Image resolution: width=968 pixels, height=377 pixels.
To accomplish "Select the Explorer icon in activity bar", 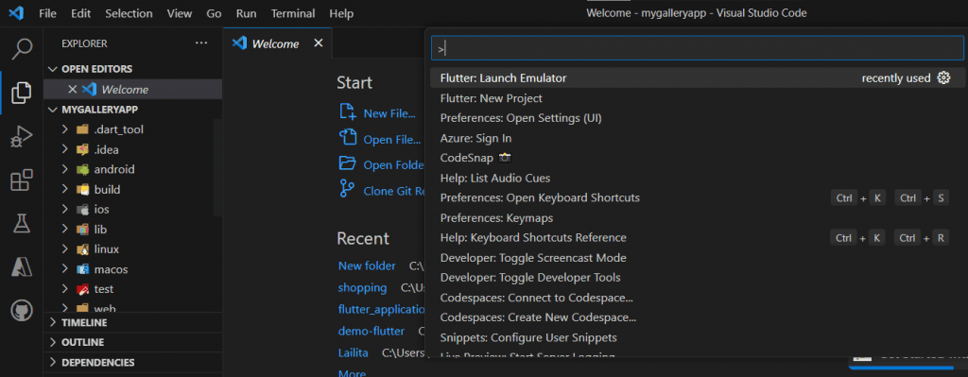I will [22, 93].
